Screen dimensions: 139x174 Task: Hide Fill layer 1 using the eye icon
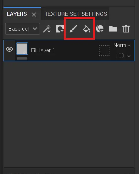tap(9, 49)
